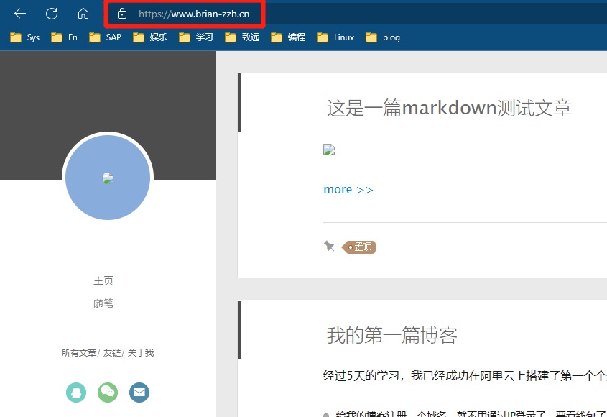
Task: Open the QQ contact icon
Action: 76,392
